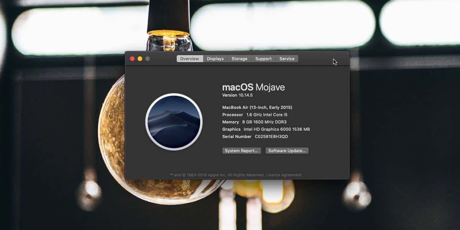This screenshot has width=460, height=230.
Task: Select the macOS Mojave title
Action: pos(253,87)
